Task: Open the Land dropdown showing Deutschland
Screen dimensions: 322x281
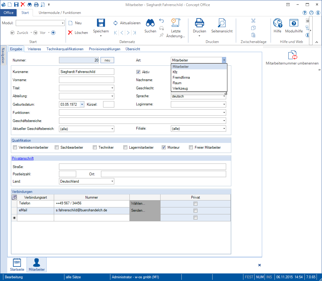Action: tap(112, 181)
